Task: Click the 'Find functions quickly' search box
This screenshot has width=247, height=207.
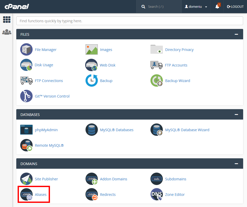Action: click(130, 21)
